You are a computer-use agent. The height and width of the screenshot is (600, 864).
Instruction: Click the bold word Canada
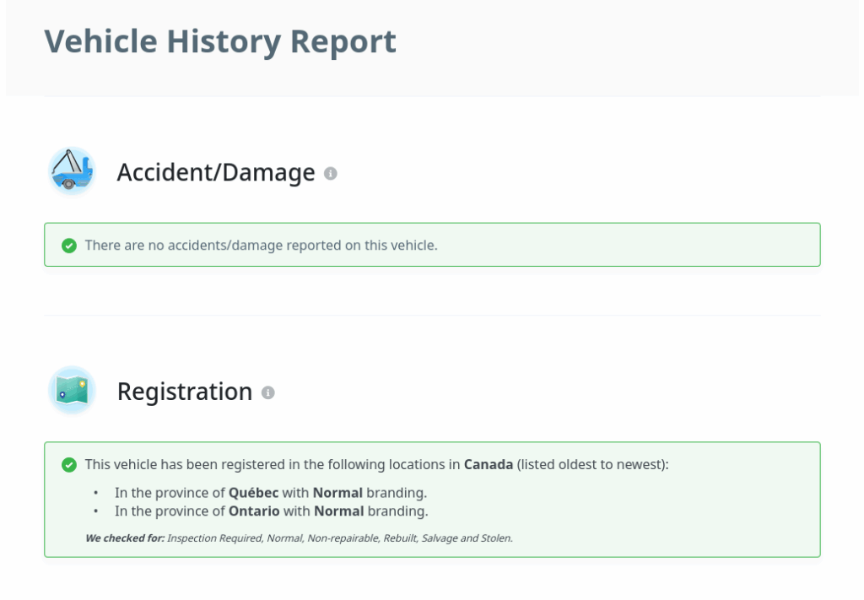[488, 465]
